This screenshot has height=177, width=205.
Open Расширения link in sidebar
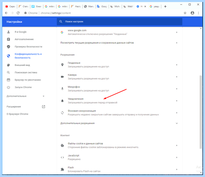click(14, 107)
